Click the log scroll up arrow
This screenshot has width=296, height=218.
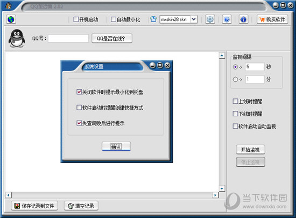pyautogui.click(x=222, y=55)
